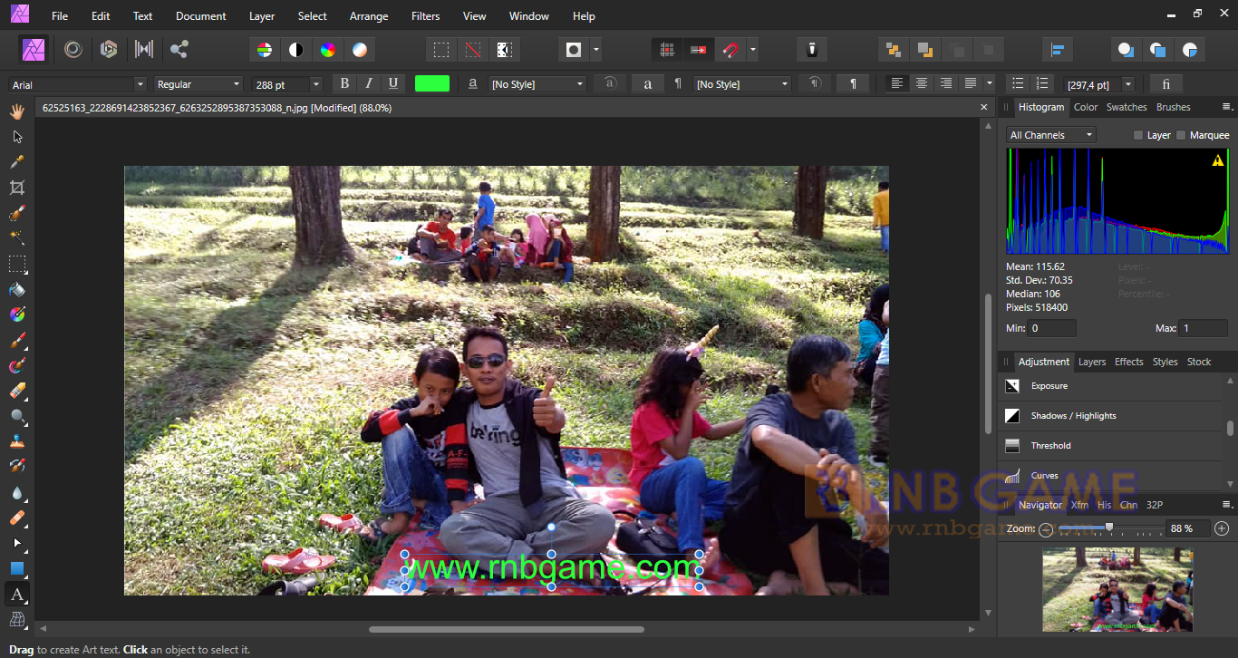The image size is (1238, 658).
Task: Select the Healing Brush bandage tool
Action: pos(17,518)
